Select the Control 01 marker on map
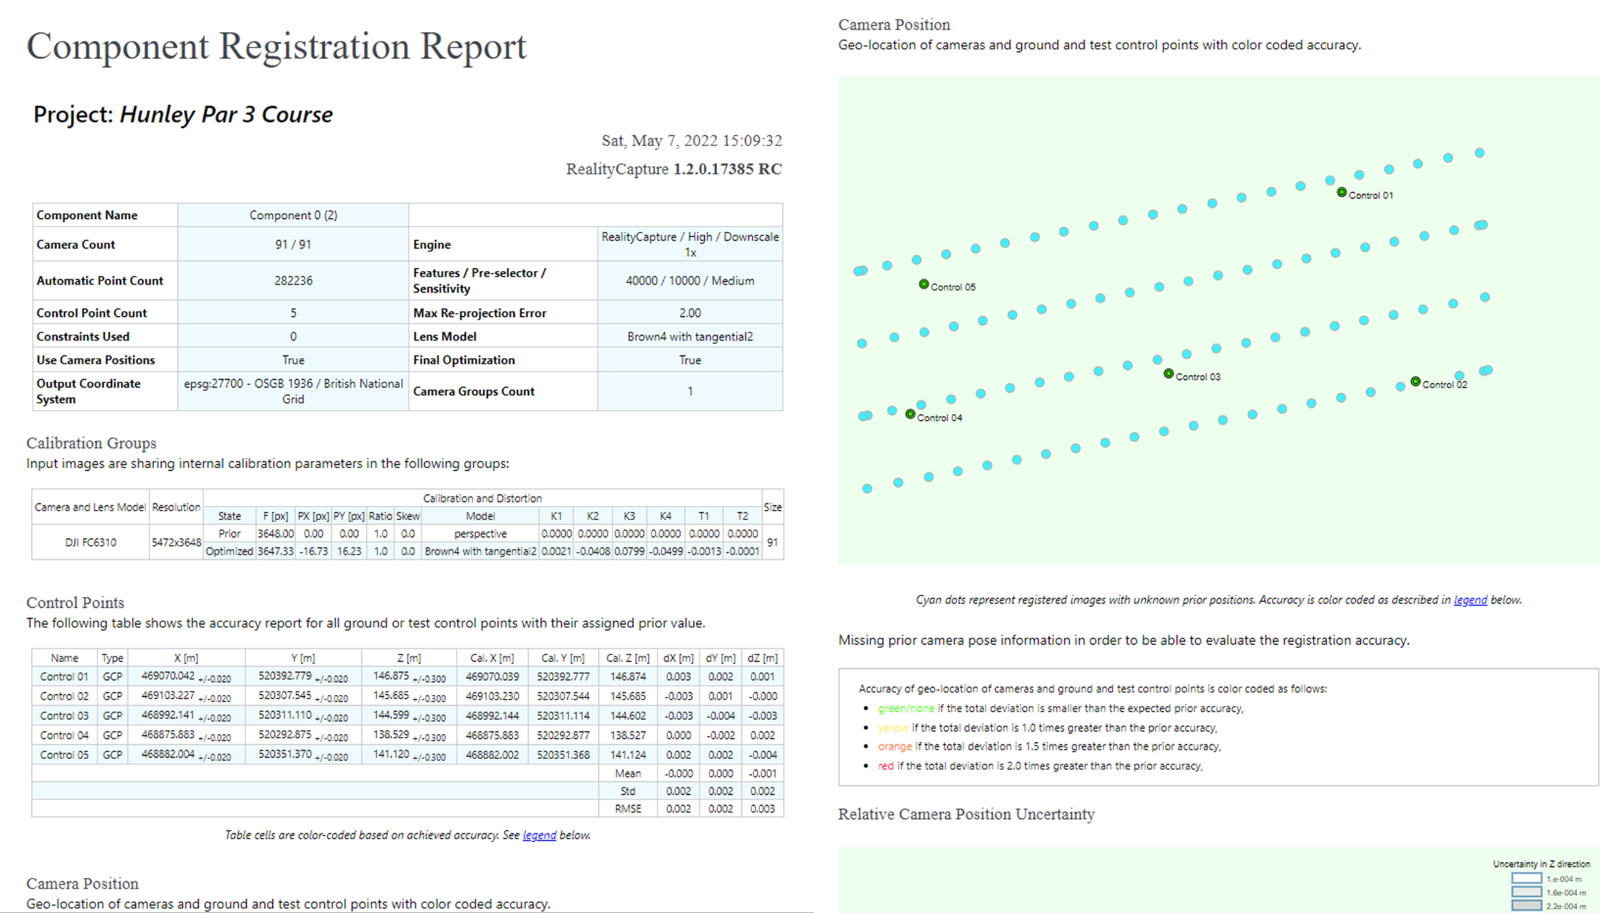1624x913 pixels. 1341,192
